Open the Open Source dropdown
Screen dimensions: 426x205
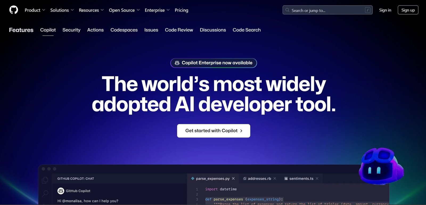click(x=124, y=10)
